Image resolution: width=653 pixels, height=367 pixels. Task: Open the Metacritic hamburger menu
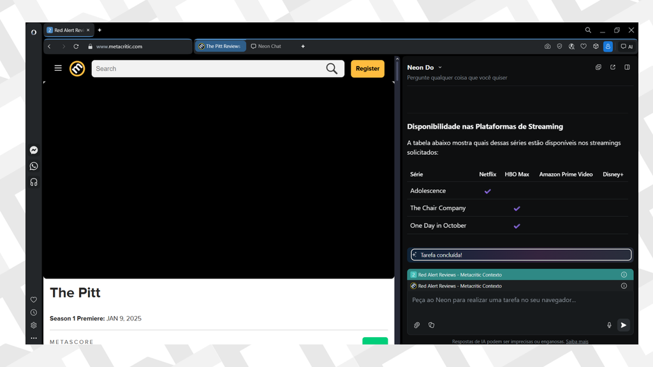click(58, 68)
